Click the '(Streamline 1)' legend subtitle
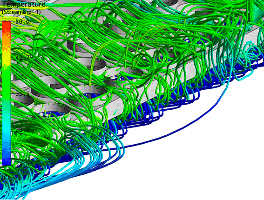 [21, 12]
